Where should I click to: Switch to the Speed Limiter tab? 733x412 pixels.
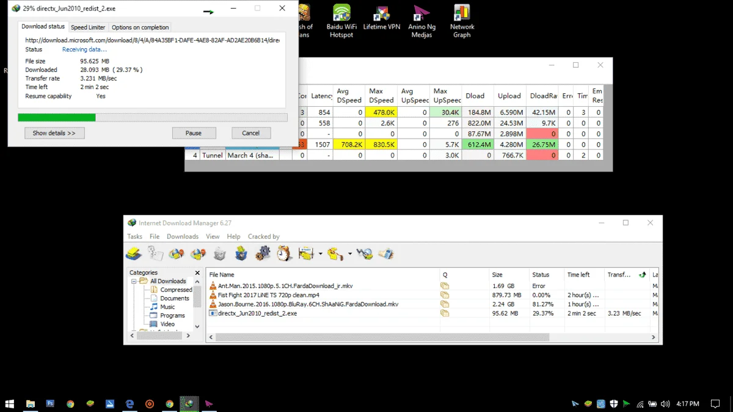(x=88, y=27)
